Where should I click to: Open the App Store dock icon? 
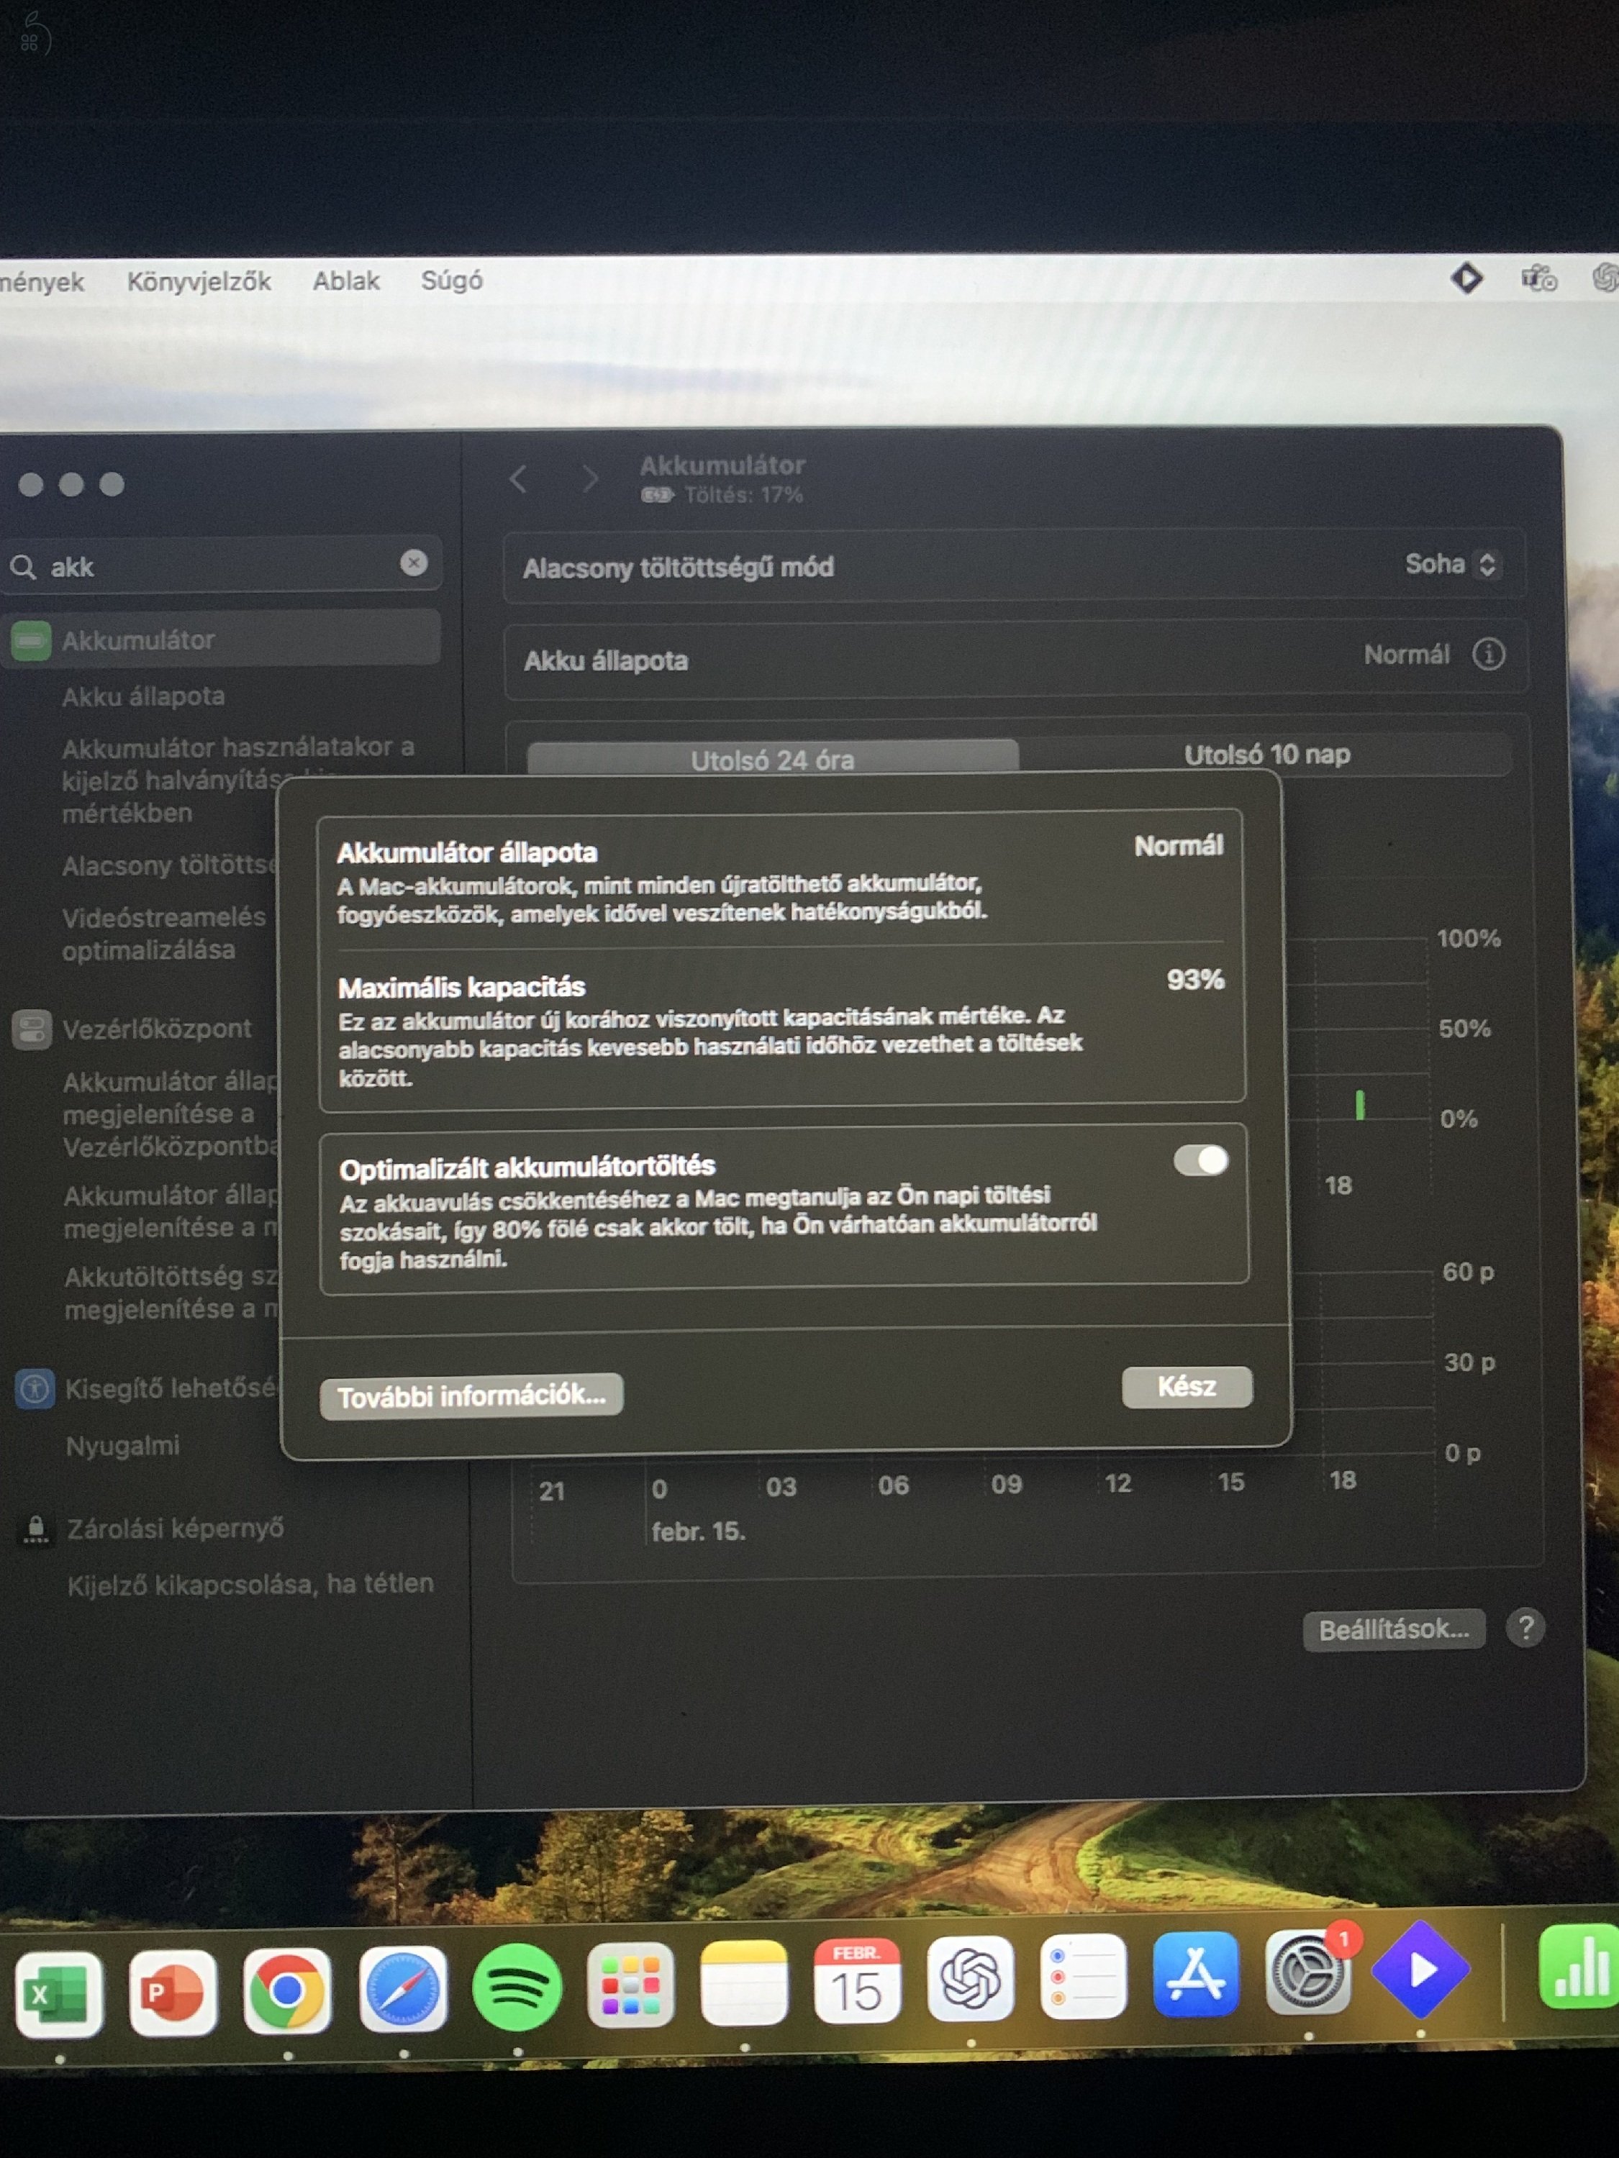1195,1974
